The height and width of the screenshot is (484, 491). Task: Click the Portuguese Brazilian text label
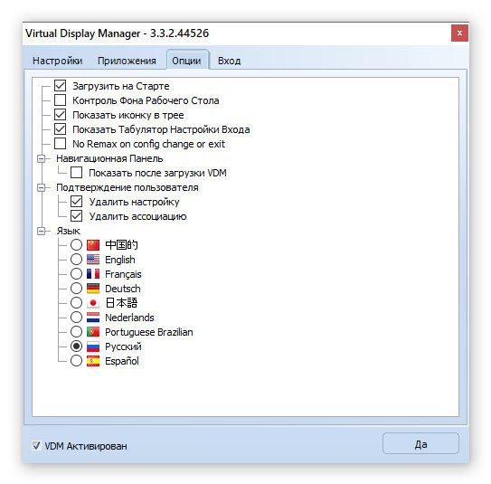(149, 332)
